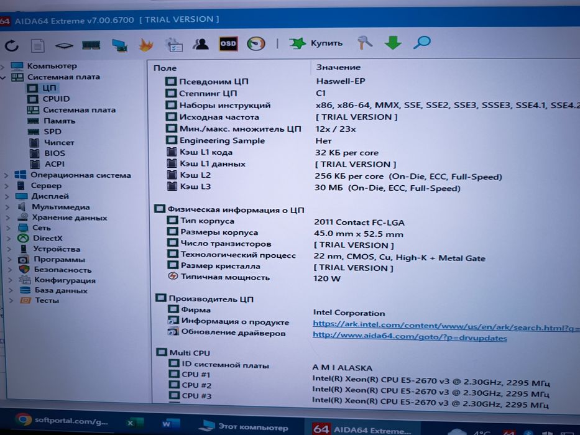Click the Refresh toolbar icon
Image resolution: width=580 pixels, height=435 pixels.
tap(11, 45)
